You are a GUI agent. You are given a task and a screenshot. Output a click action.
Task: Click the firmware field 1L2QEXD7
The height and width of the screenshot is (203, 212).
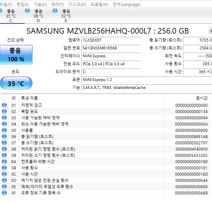111,40
